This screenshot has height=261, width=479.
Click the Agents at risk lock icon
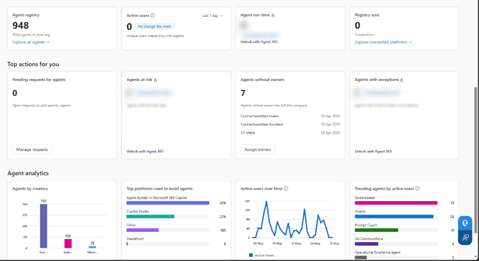[x=155, y=80]
